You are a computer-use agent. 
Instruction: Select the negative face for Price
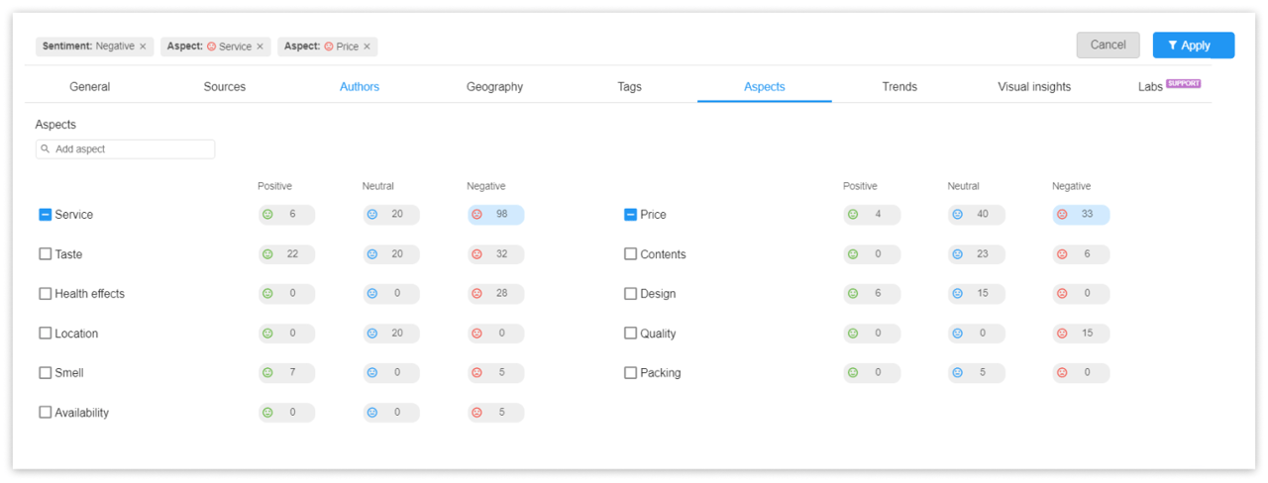[1062, 215]
